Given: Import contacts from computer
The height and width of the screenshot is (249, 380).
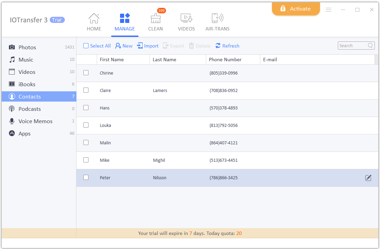Looking at the screenshot, I should point(148,46).
